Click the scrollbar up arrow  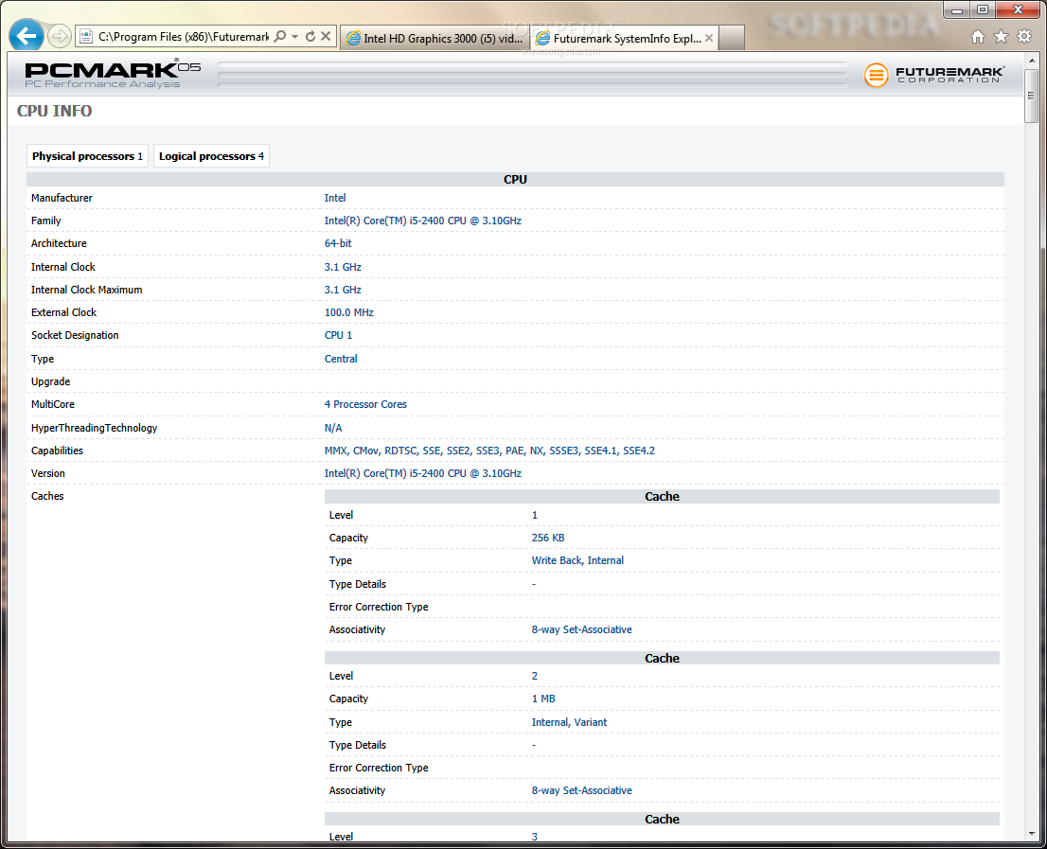(x=1032, y=61)
